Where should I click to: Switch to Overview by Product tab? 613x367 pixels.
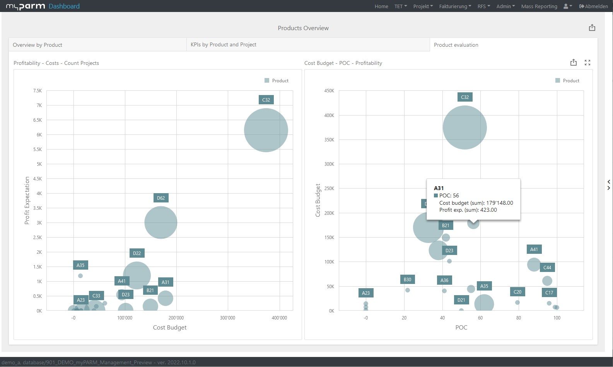38,45
